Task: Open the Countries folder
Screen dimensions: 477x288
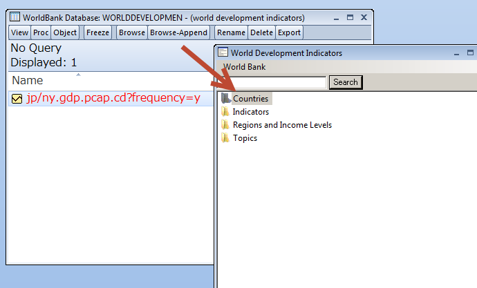Action: (x=251, y=99)
